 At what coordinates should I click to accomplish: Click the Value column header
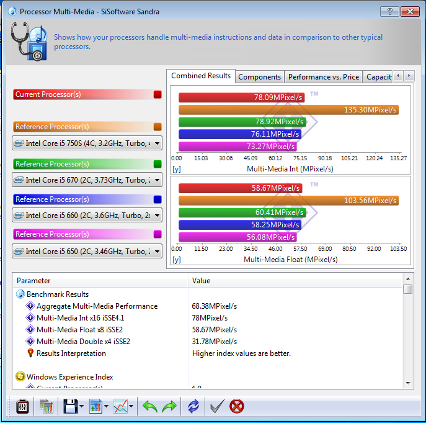tap(295, 281)
